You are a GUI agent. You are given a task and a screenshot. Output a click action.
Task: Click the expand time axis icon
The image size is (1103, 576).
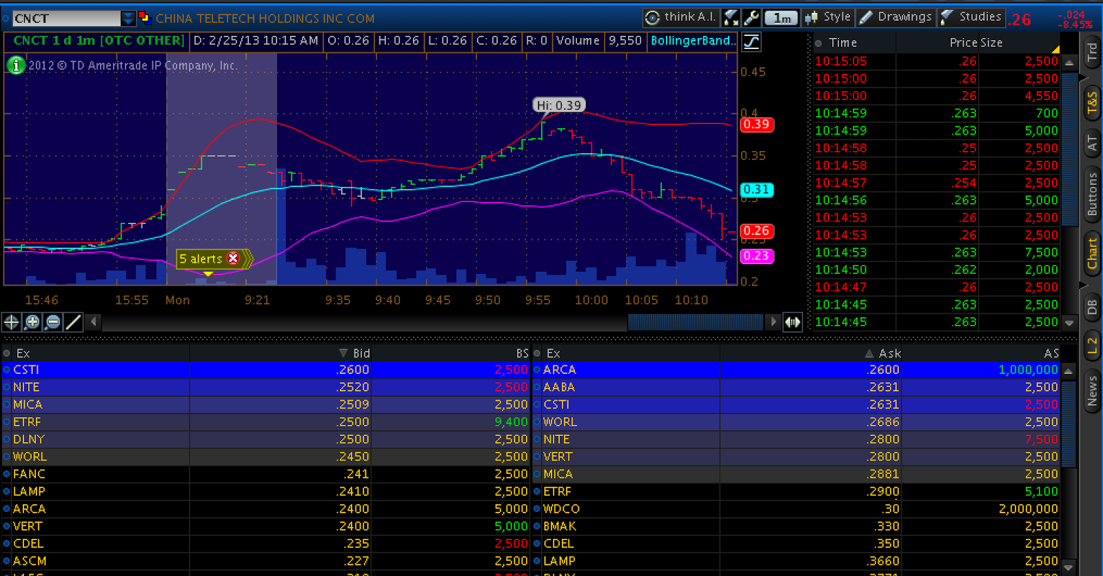click(x=793, y=321)
